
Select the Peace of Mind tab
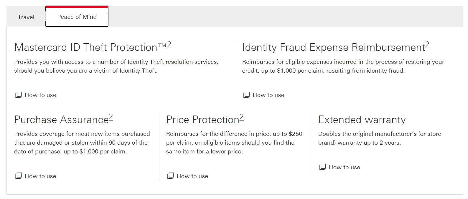(x=77, y=17)
